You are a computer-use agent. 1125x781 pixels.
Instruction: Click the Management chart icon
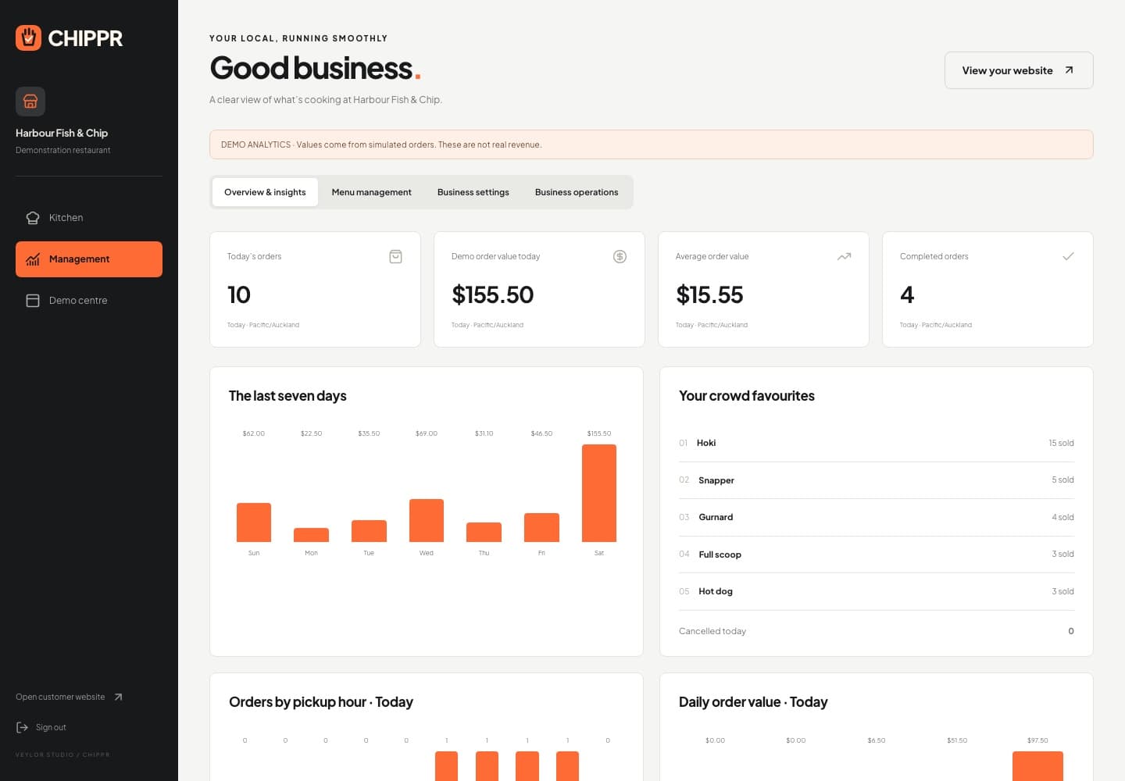pyautogui.click(x=33, y=259)
